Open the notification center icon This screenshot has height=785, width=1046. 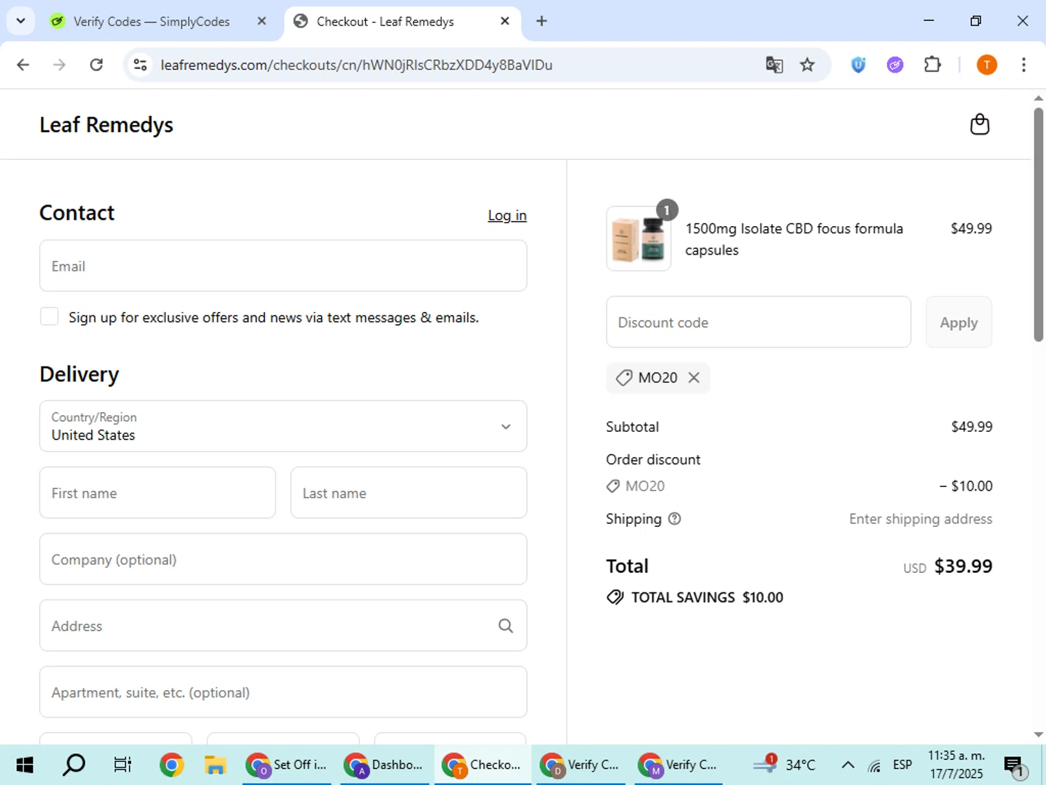coord(1015,766)
